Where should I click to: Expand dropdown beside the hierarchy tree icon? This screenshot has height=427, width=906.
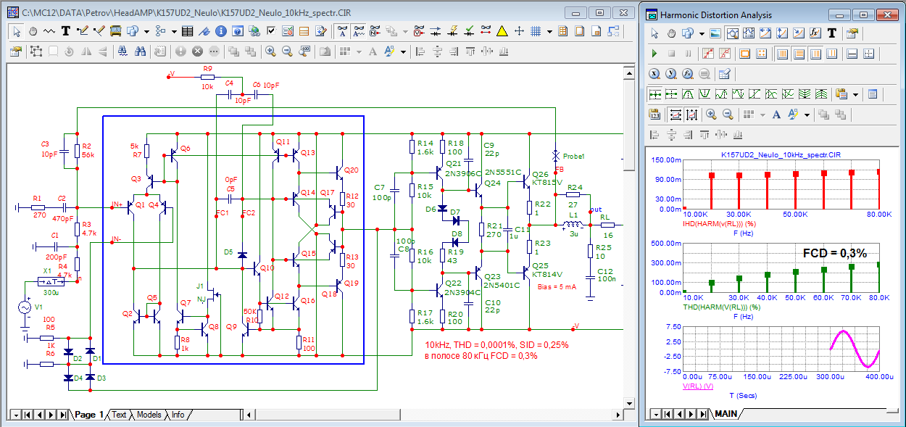coord(174,31)
